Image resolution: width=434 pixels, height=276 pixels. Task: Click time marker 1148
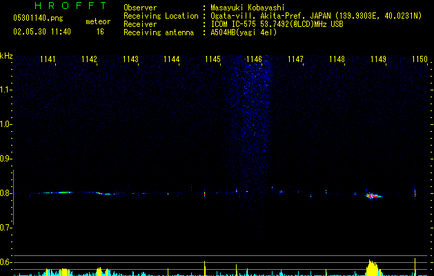click(x=337, y=59)
